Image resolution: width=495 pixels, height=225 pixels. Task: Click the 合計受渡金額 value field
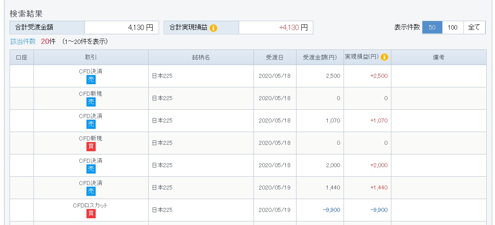click(122, 28)
